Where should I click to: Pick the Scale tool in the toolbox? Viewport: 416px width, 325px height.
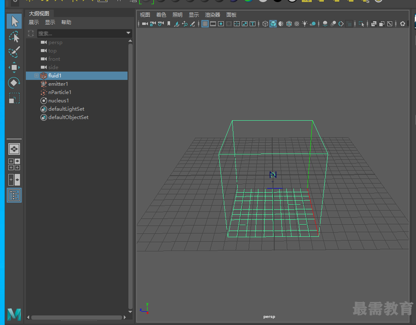pos(14,98)
